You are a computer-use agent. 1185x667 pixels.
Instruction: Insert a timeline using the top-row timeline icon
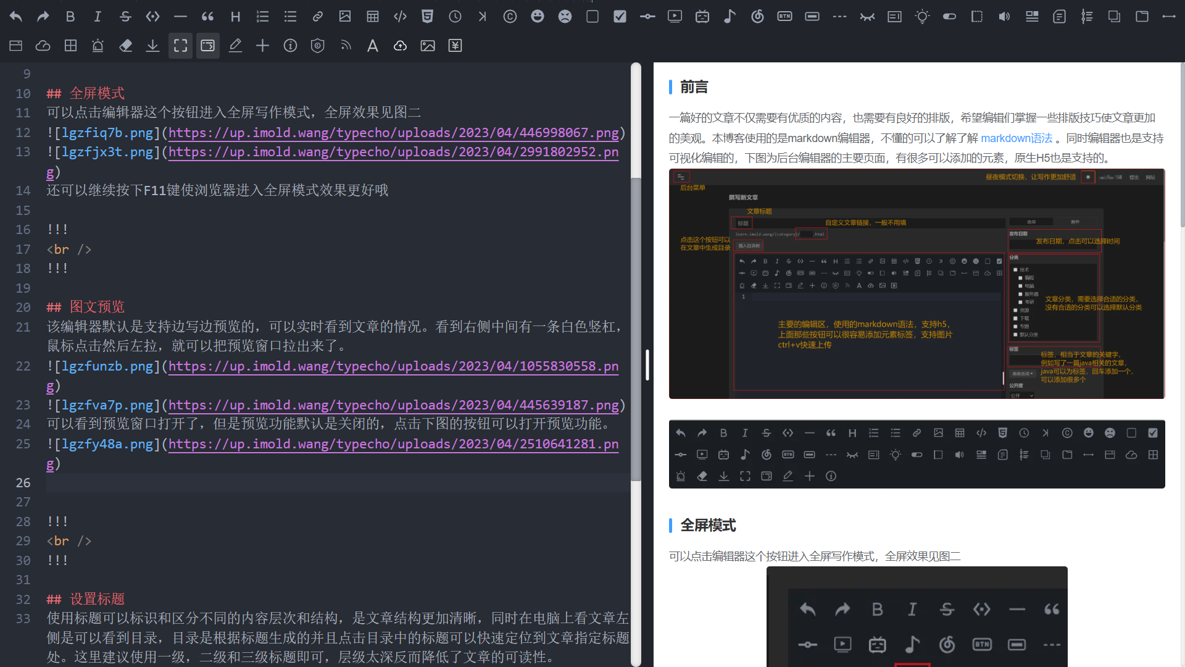point(1087,17)
